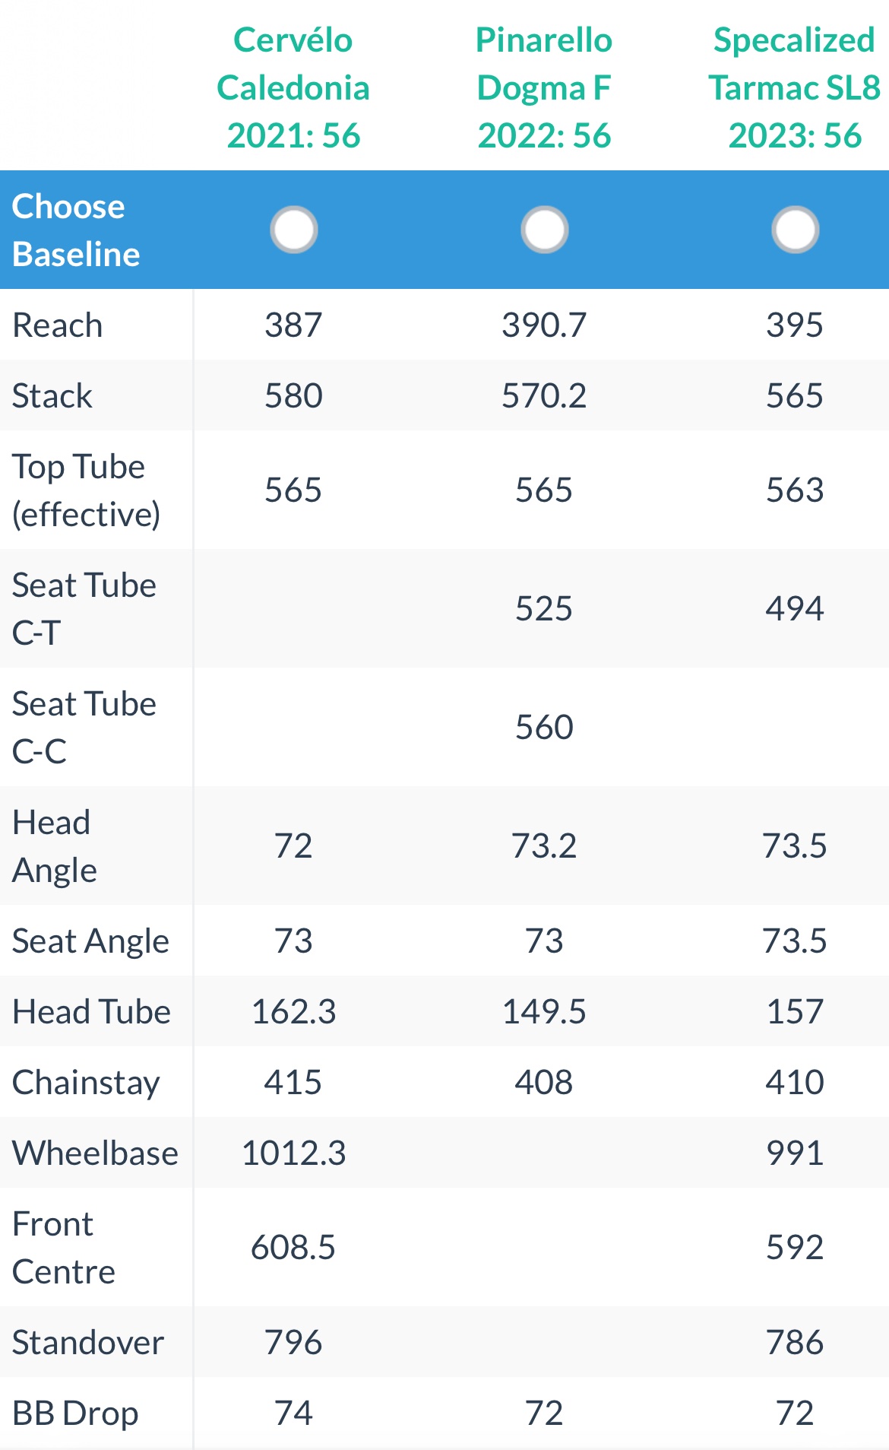Screen dimensions: 889x1450
Task: Click Cervélo wheelbase value 1012.3
Action: [x=293, y=1153]
